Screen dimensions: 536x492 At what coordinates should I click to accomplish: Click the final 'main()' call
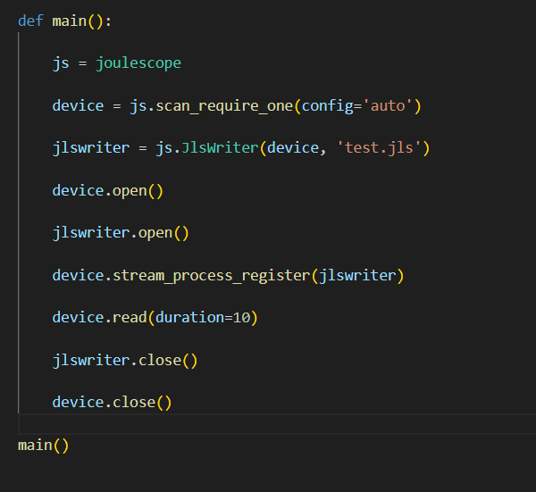pos(44,446)
